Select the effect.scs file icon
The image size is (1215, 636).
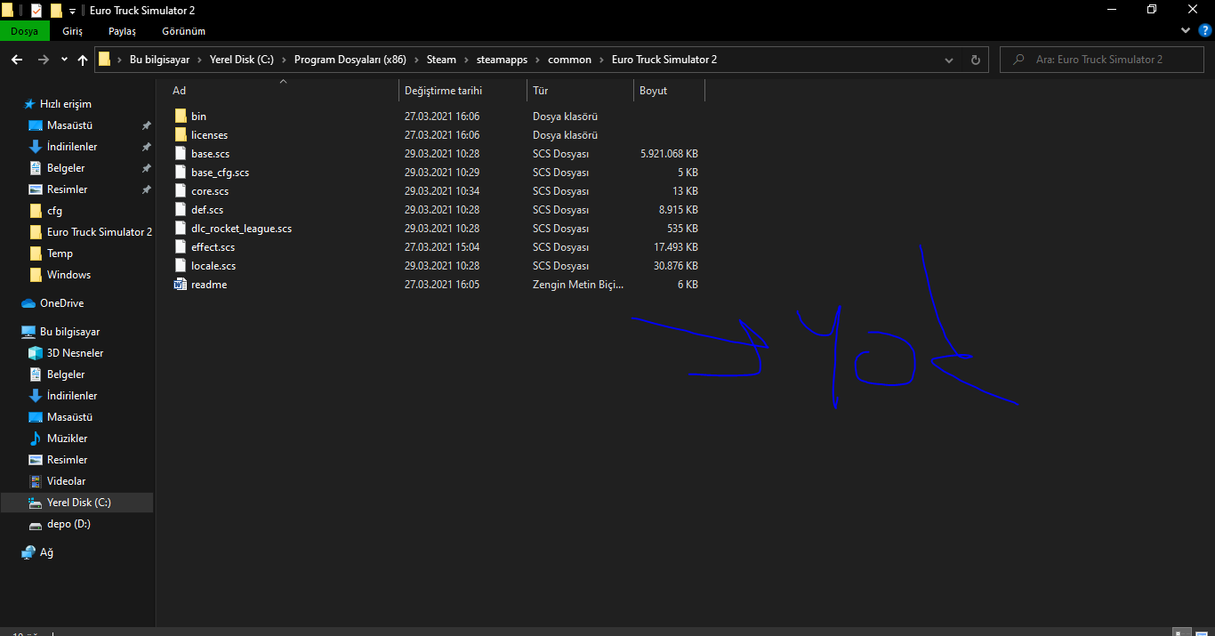click(181, 247)
